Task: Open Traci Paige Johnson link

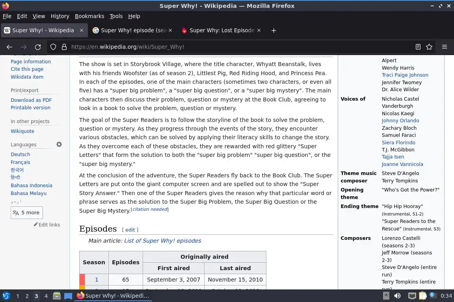Action: [x=405, y=75]
